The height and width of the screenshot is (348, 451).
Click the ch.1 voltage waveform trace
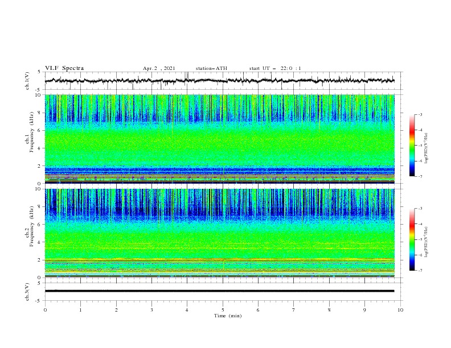219,81
